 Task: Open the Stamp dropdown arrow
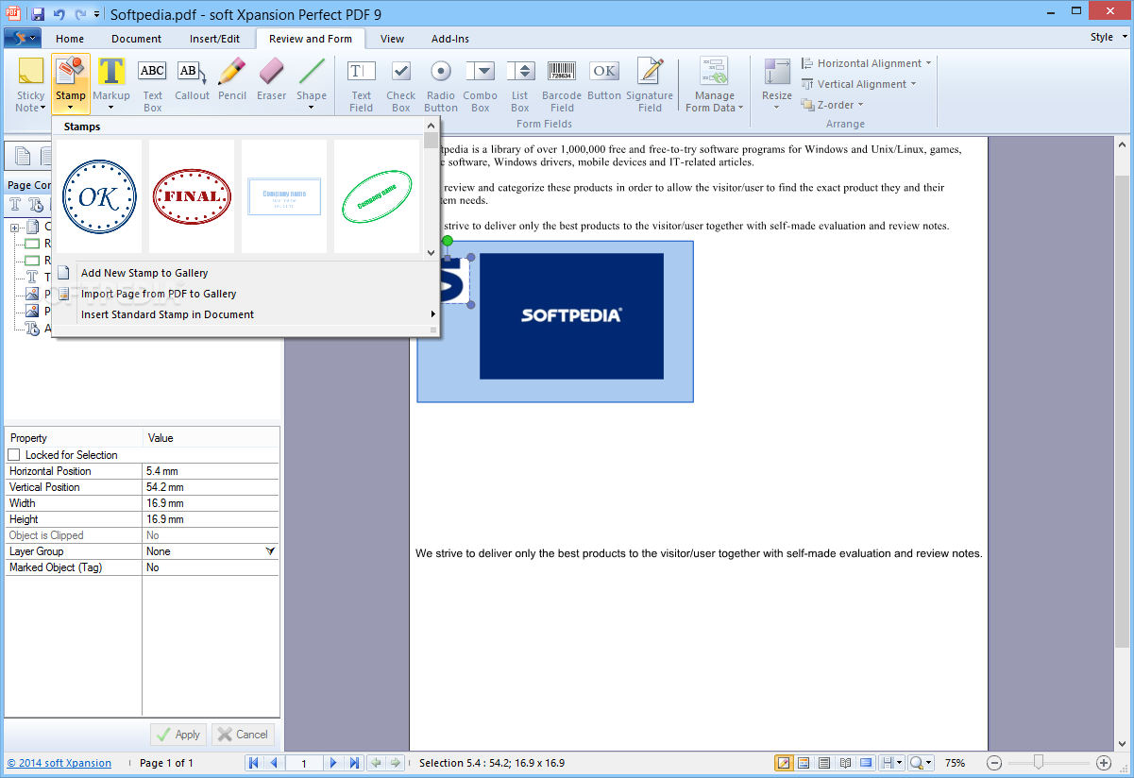point(70,108)
